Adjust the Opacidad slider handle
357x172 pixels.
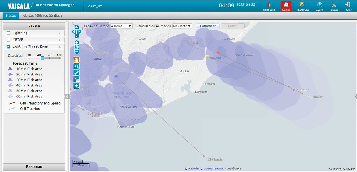pyautogui.click(x=43, y=58)
